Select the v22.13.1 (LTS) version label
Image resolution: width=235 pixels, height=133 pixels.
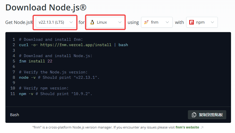coord(51,22)
